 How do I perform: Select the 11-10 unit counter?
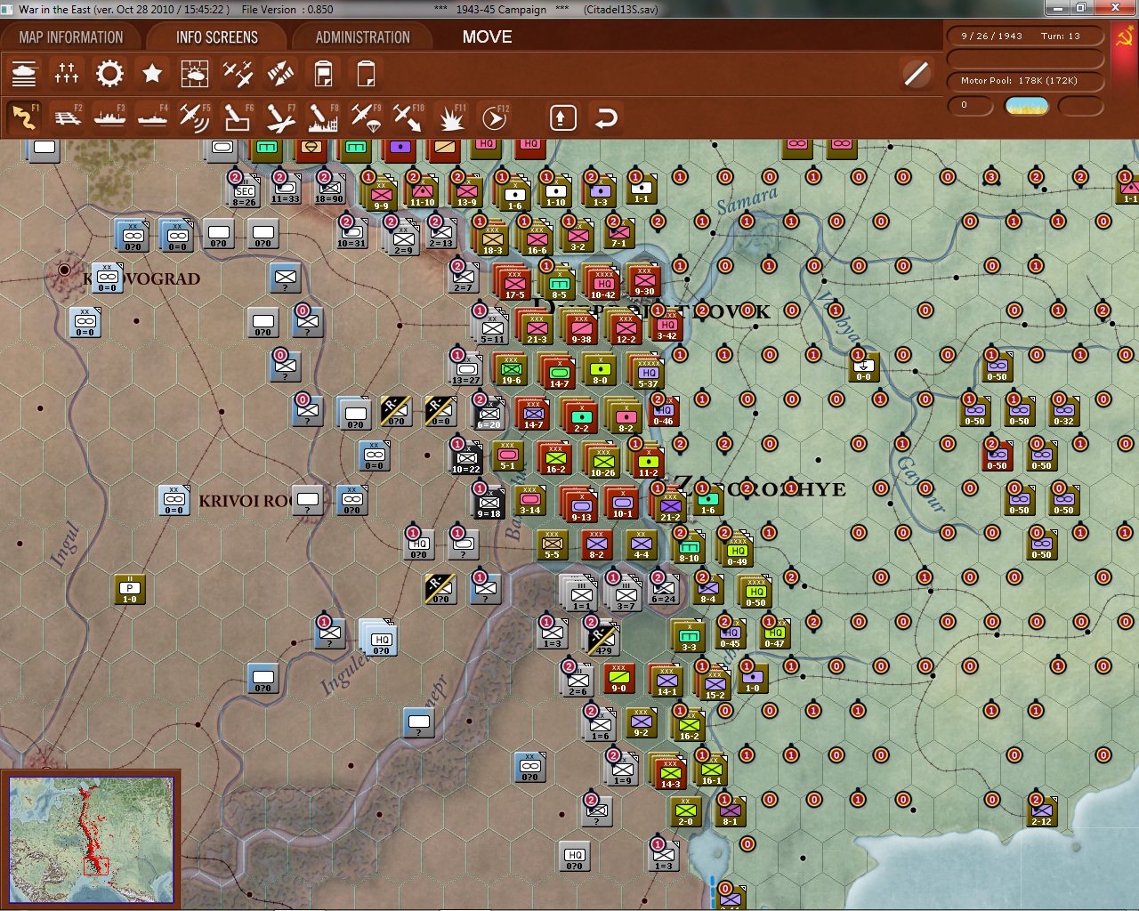[422, 190]
